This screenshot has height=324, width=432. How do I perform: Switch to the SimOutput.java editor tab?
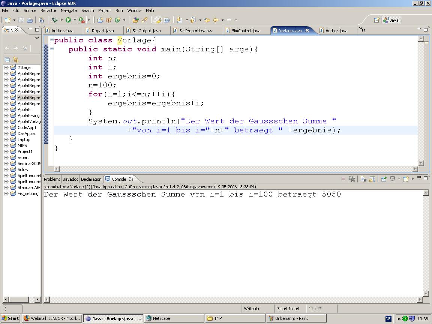pos(146,31)
